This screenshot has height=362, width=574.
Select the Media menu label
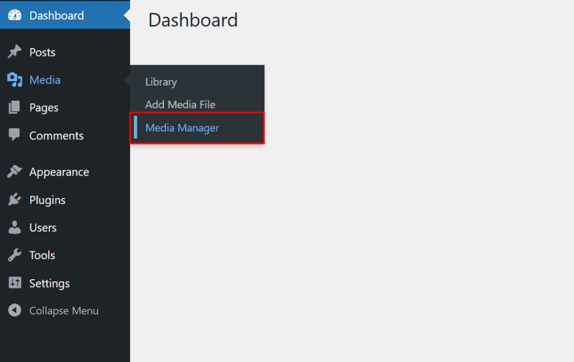45,80
